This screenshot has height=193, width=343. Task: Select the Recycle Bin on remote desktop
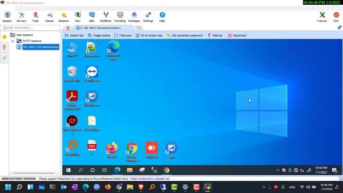(72, 74)
